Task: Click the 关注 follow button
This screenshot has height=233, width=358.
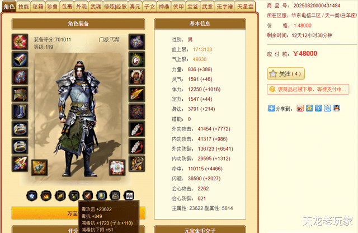Action: point(286,73)
